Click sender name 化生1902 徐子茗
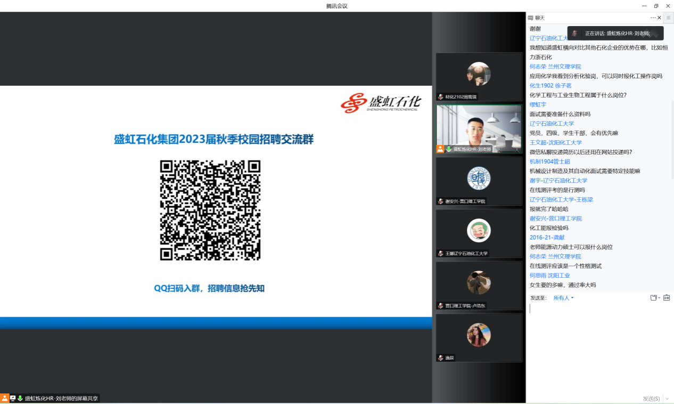674x404 pixels. [x=550, y=85]
